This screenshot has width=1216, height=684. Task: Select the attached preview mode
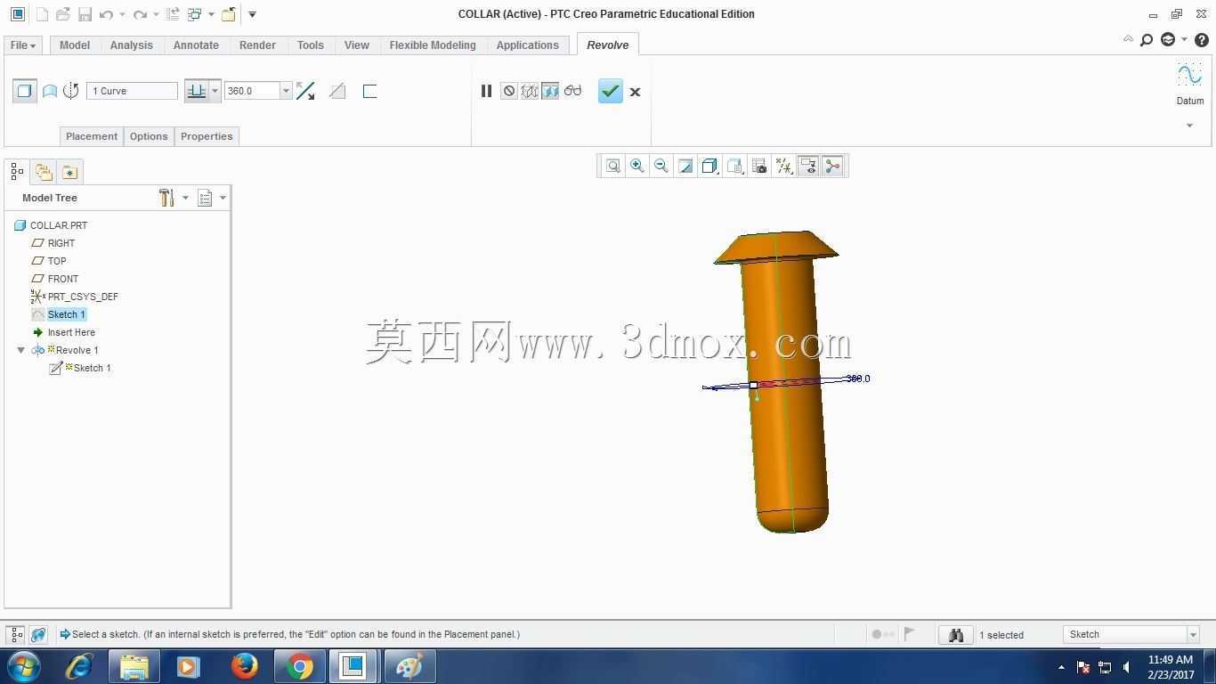[x=550, y=91]
